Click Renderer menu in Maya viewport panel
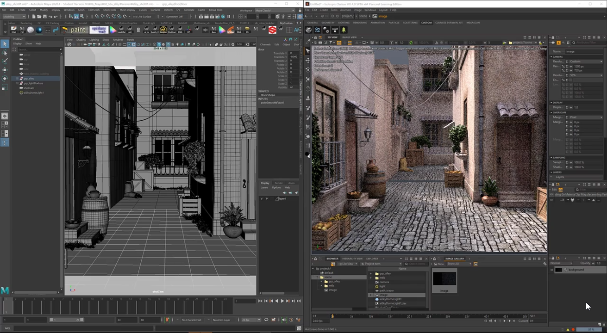The image size is (607, 333). pyautogui.click(x=118, y=40)
